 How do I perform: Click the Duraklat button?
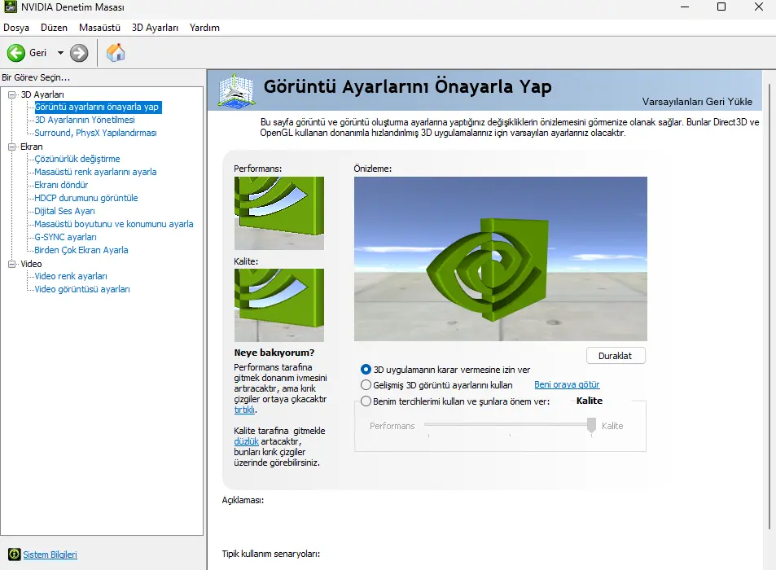click(616, 356)
